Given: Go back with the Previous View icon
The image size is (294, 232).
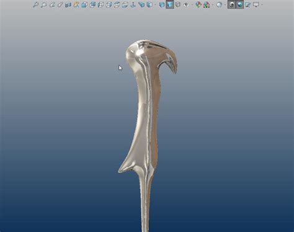Looking at the screenshot, I should tap(52, 5).
